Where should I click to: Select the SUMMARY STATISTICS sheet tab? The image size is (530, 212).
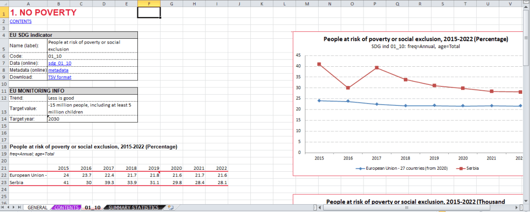click(x=133, y=208)
